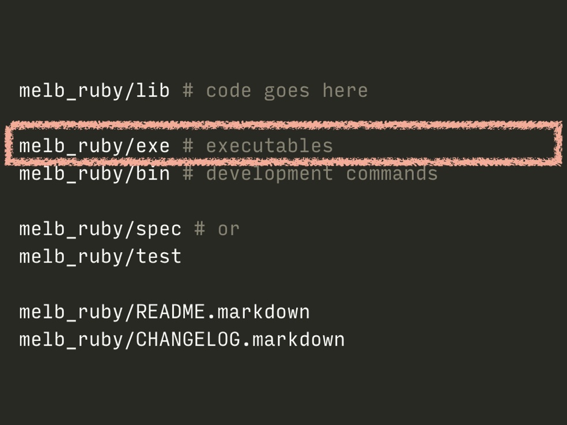Select the "code goes here" comment
The height and width of the screenshot is (425, 567).
(x=286, y=91)
